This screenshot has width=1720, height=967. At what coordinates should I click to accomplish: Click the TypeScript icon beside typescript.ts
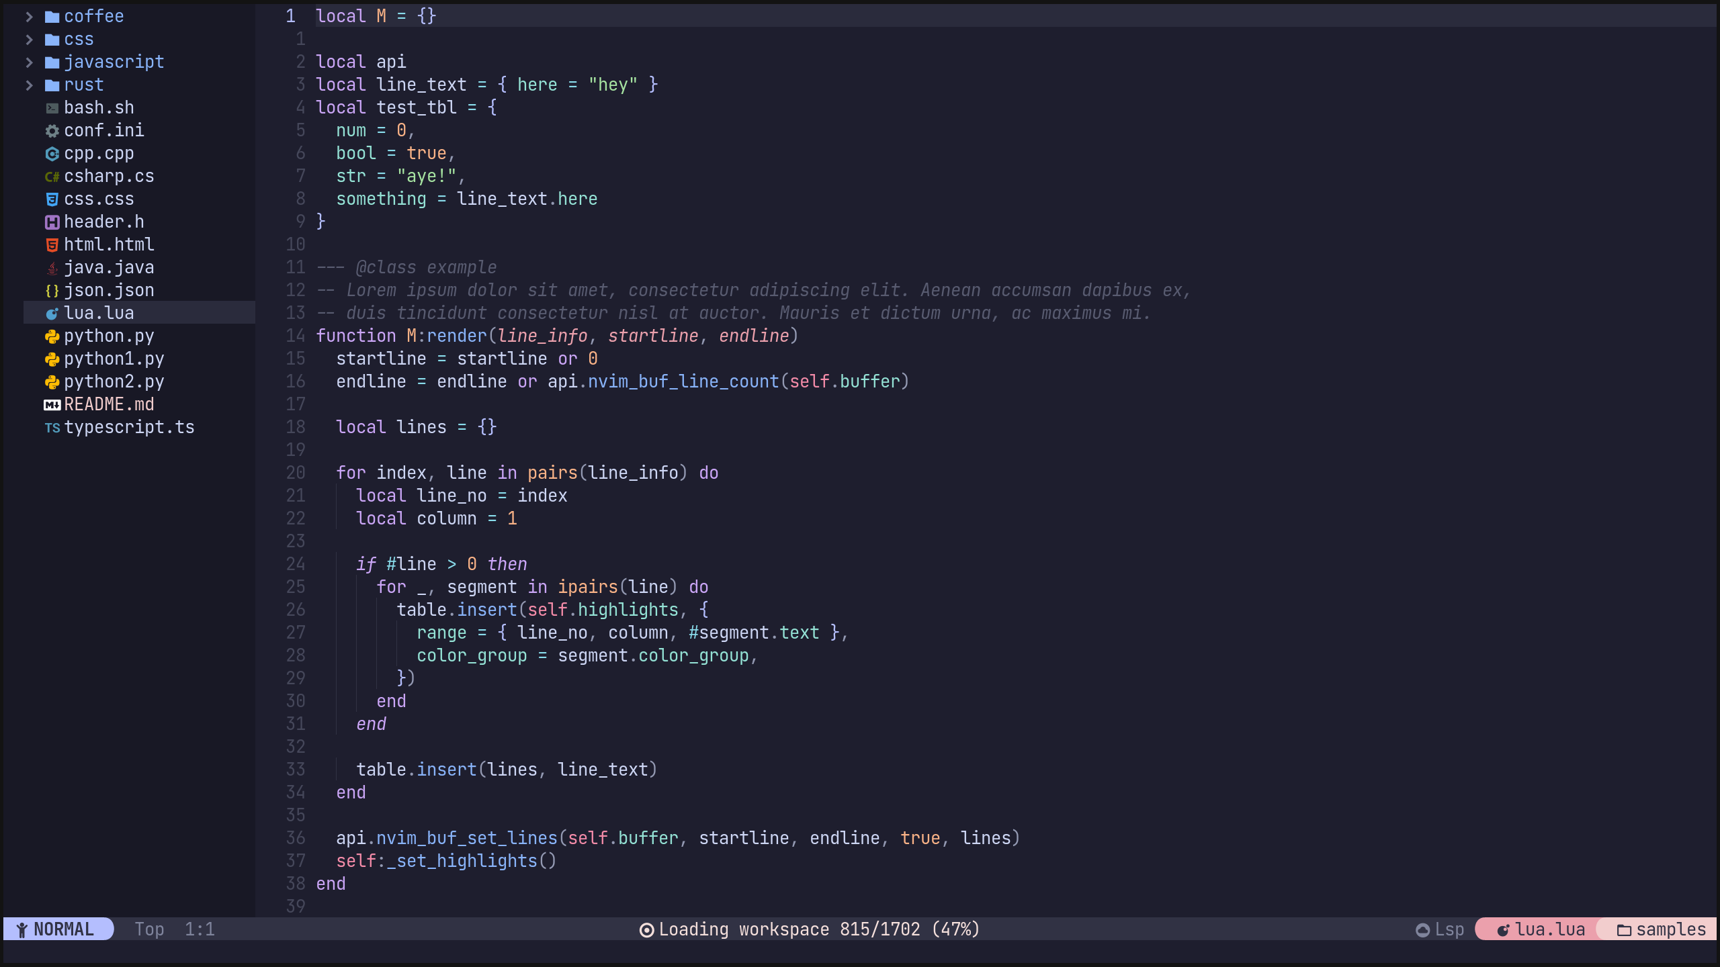click(x=52, y=427)
